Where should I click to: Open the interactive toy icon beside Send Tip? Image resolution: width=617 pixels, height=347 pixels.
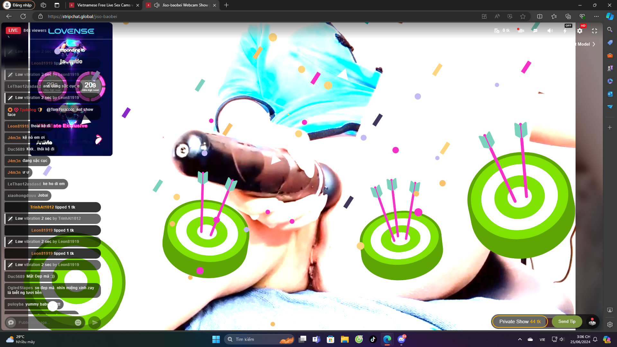pyautogui.click(x=592, y=322)
